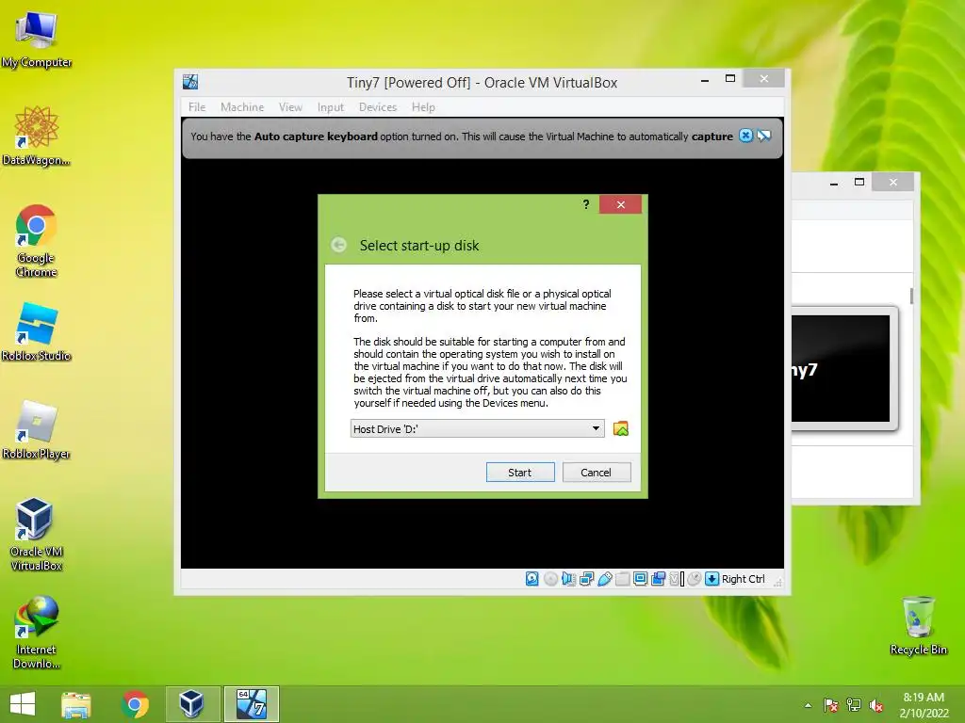Select the Recycle Bin desktop icon

pos(918,625)
